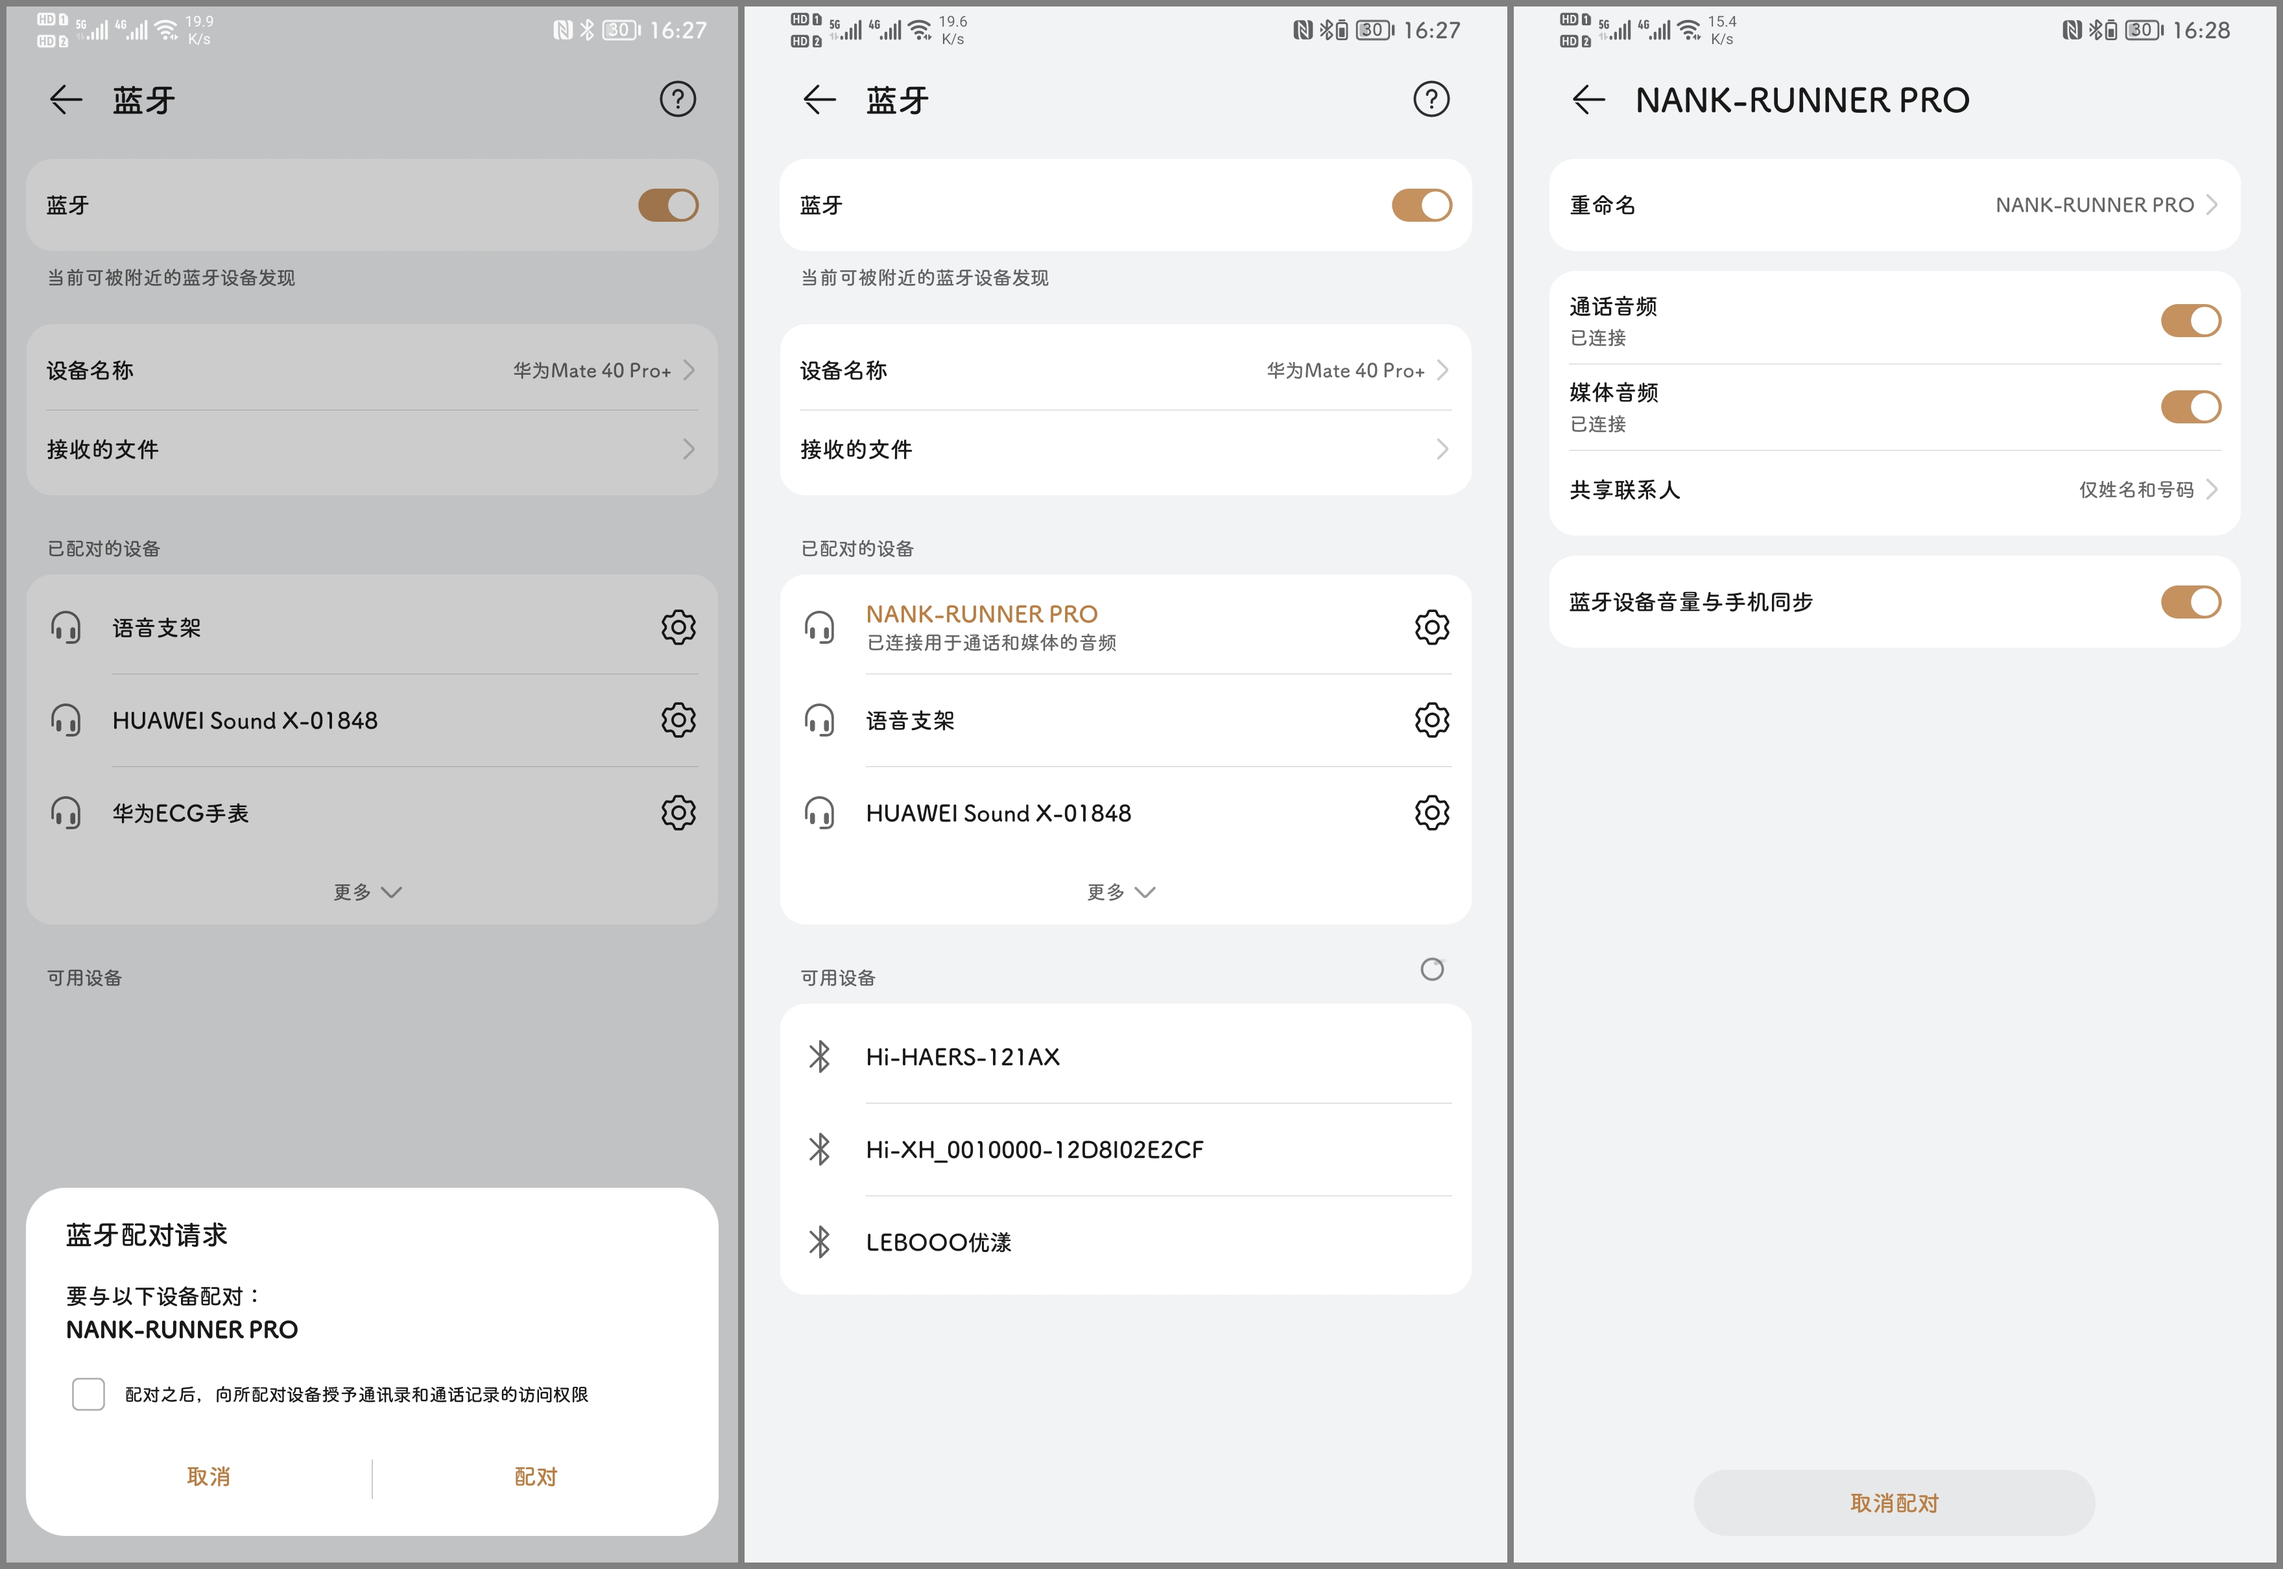Tap 取消 in pairing request dialog
The height and width of the screenshot is (1569, 2283).
[x=208, y=1476]
